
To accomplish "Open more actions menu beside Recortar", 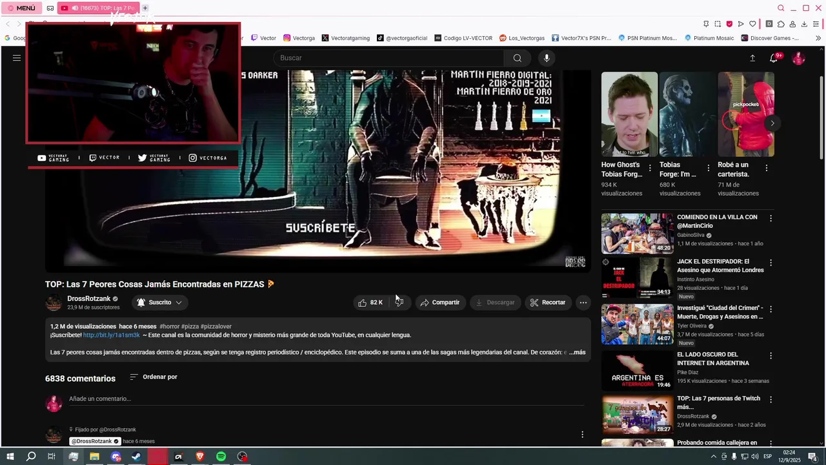I will (x=583, y=302).
